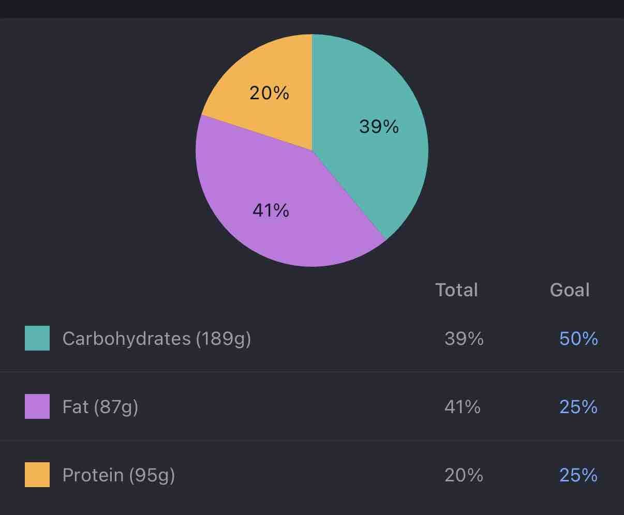Click the Total column header
The height and width of the screenshot is (515, 624).
coord(456,290)
